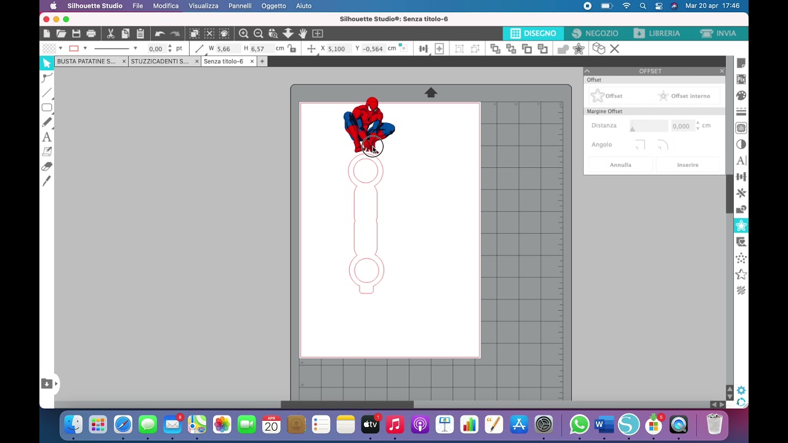Choose the Offset option in Offset panel
Screen dimensions: 788x443
click(607, 96)
